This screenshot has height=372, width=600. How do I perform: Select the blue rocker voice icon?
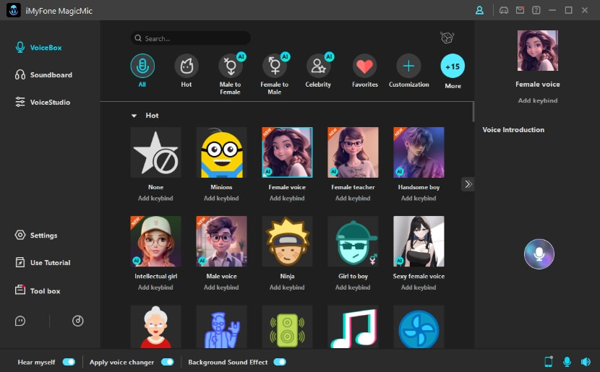221,327
